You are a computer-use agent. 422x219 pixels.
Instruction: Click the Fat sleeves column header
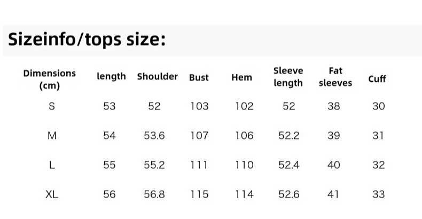coord(335,77)
